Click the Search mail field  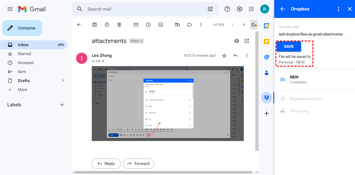[x=145, y=9]
